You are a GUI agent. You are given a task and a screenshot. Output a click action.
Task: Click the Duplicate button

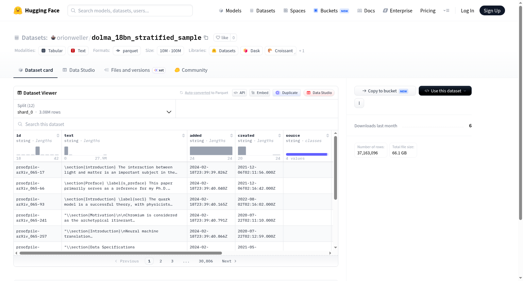pyautogui.click(x=287, y=93)
